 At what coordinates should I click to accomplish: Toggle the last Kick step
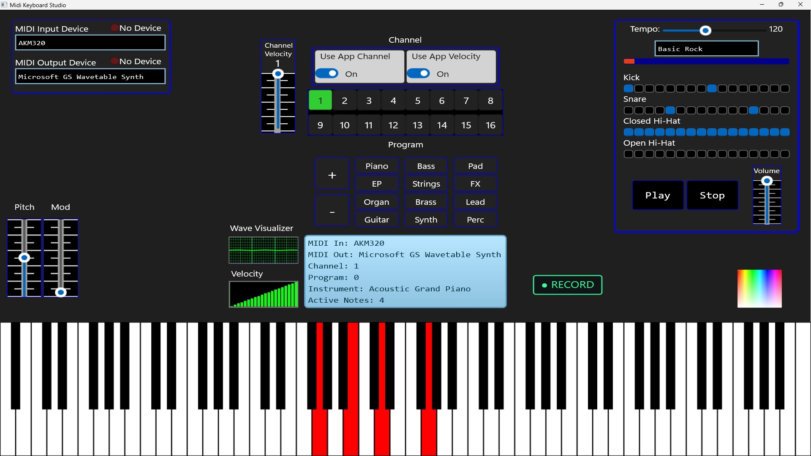pos(785,89)
